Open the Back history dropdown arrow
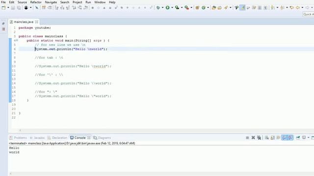Image resolution: width=314 pixels, height=176 pixels. click(302, 8)
